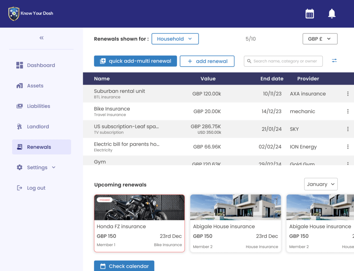The height and width of the screenshot is (271, 354).
Task: Click the notifications bell icon
Action: pyautogui.click(x=332, y=14)
